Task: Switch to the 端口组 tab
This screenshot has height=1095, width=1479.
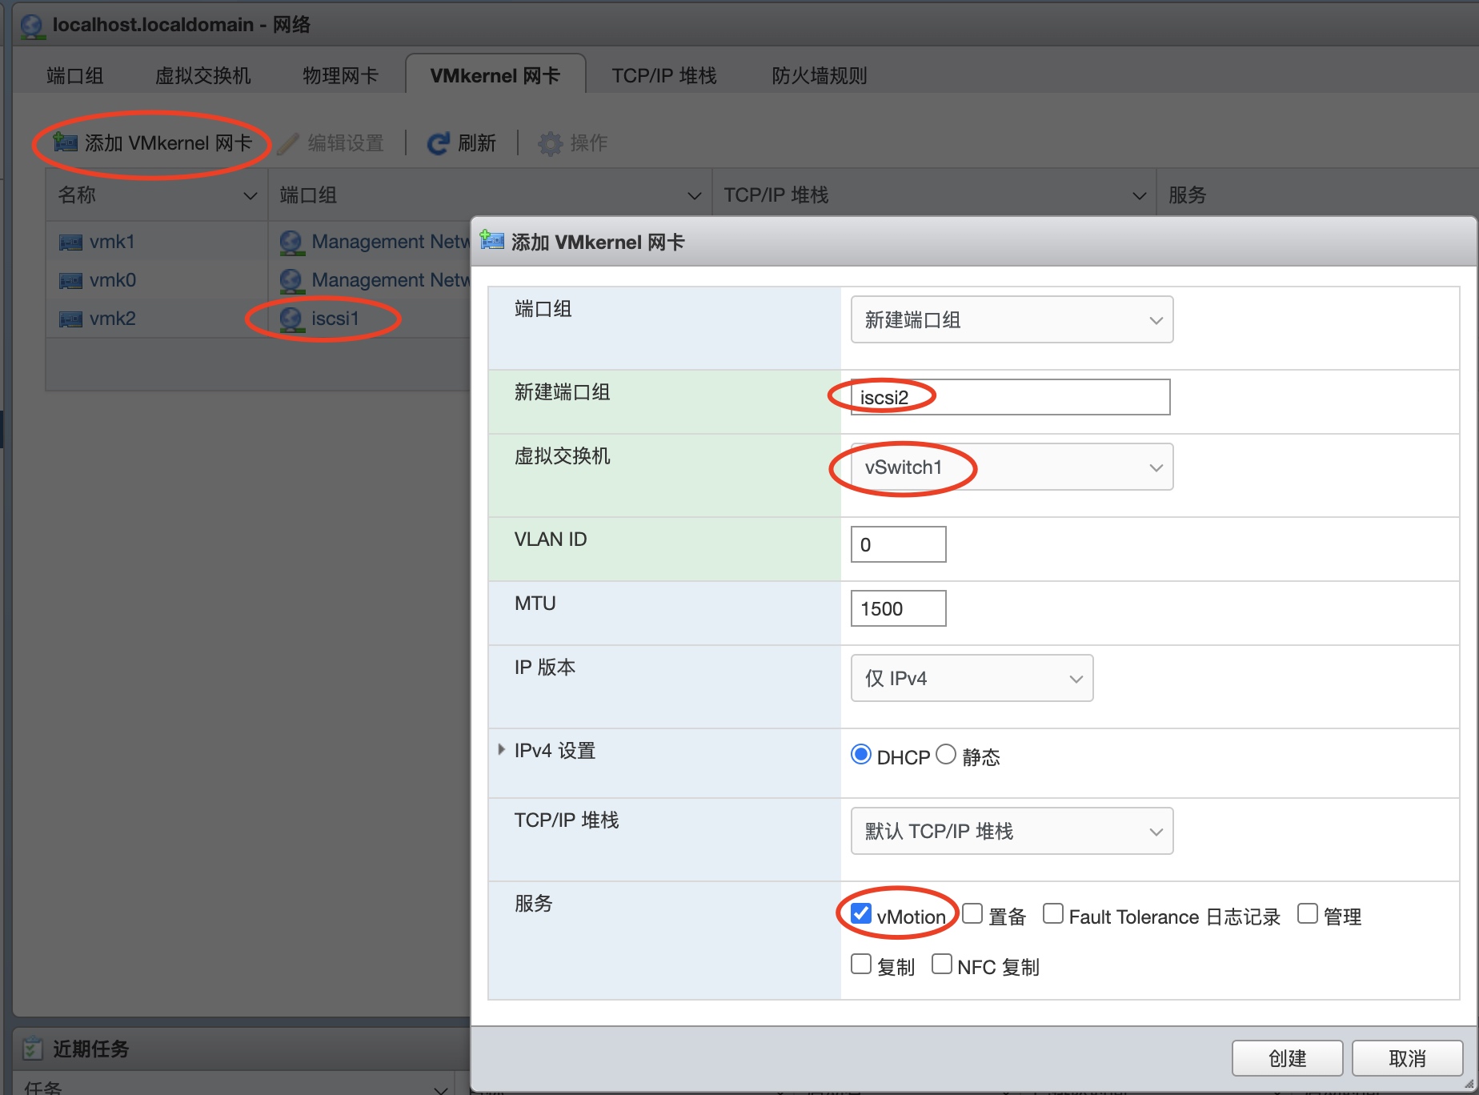Action: [x=75, y=75]
